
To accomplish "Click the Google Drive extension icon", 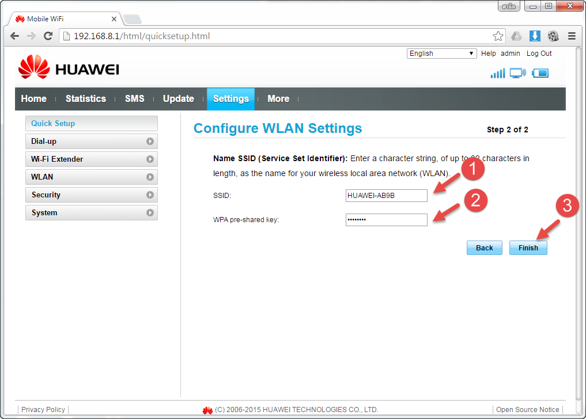I will [517, 36].
